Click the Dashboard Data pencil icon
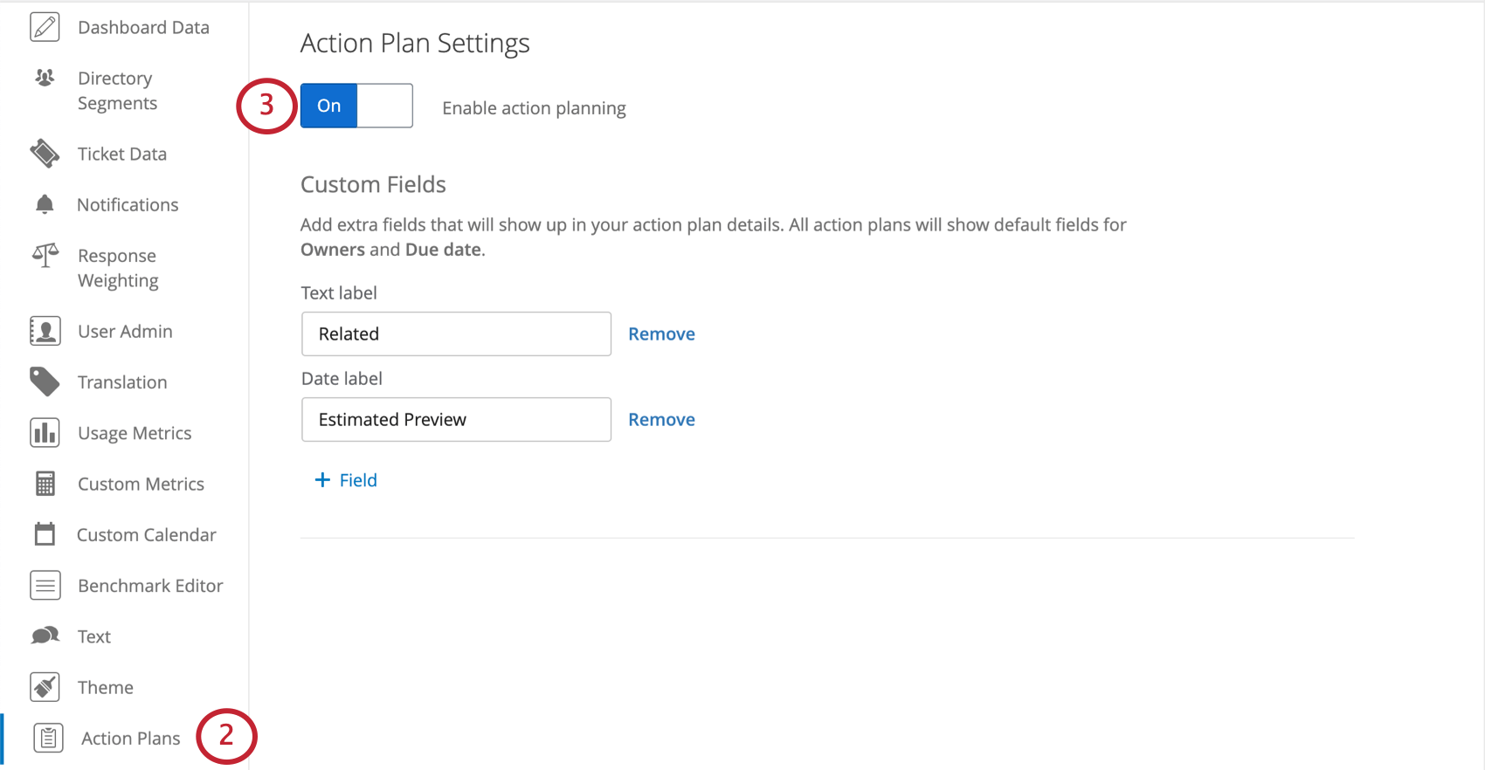The image size is (1485, 770). coord(45,27)
